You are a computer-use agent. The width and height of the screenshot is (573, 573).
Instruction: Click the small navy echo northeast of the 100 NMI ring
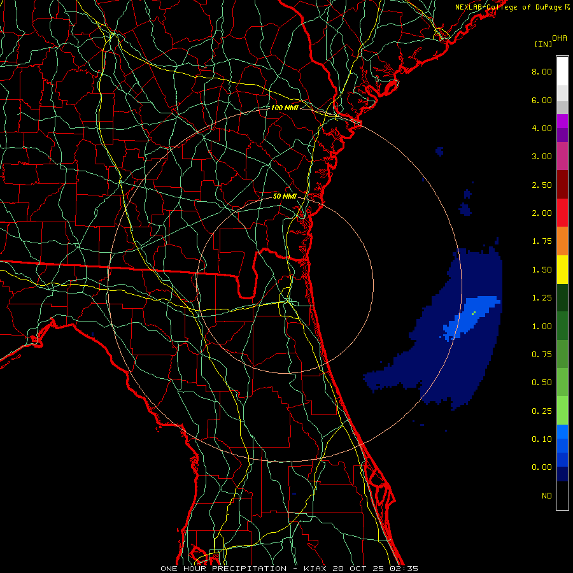click(x=440, y=151)
